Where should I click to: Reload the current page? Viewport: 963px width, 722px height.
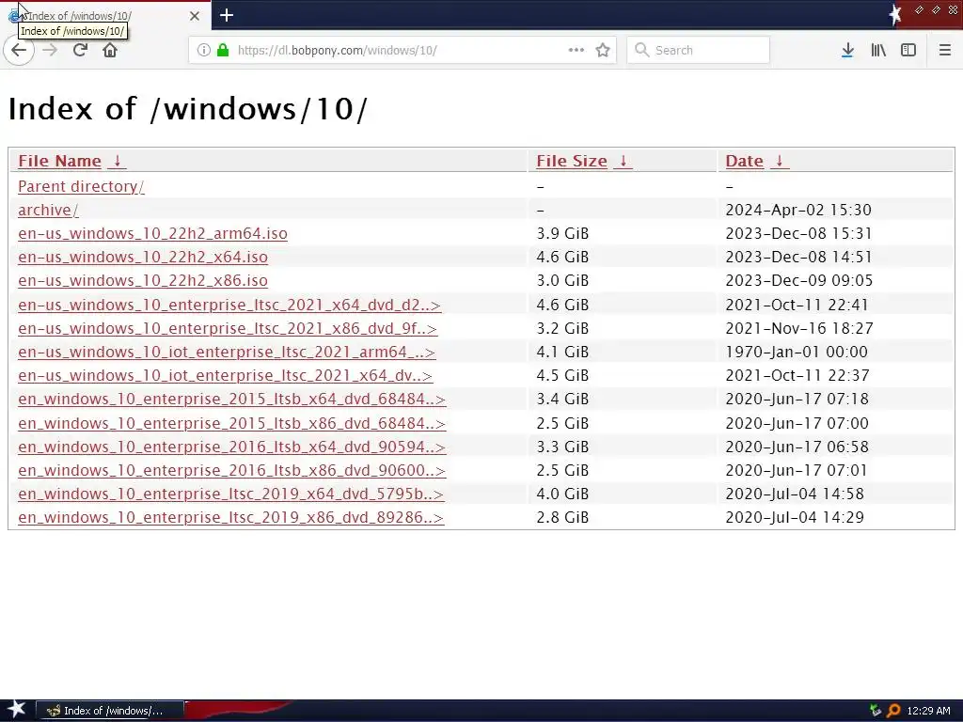[80, 51]
